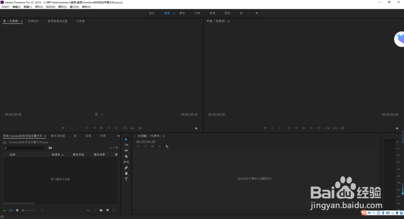
Task: Click source monitor Mark In brace
Action: point(71,128)
